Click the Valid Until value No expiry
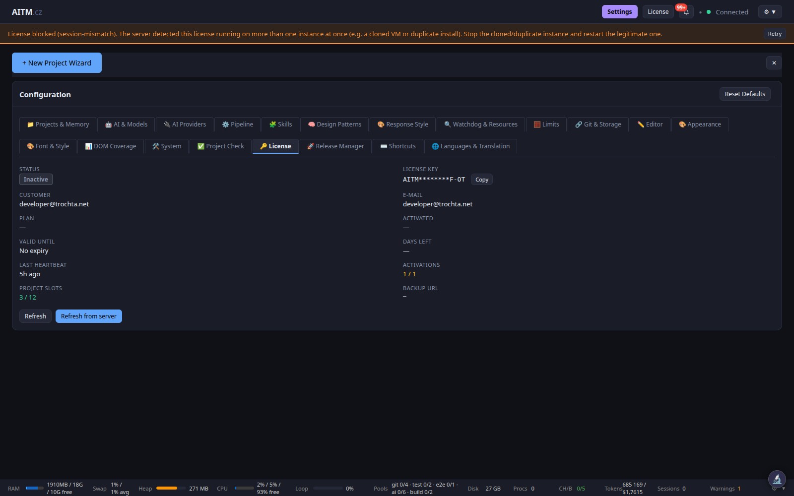 (x=34, y=251)
